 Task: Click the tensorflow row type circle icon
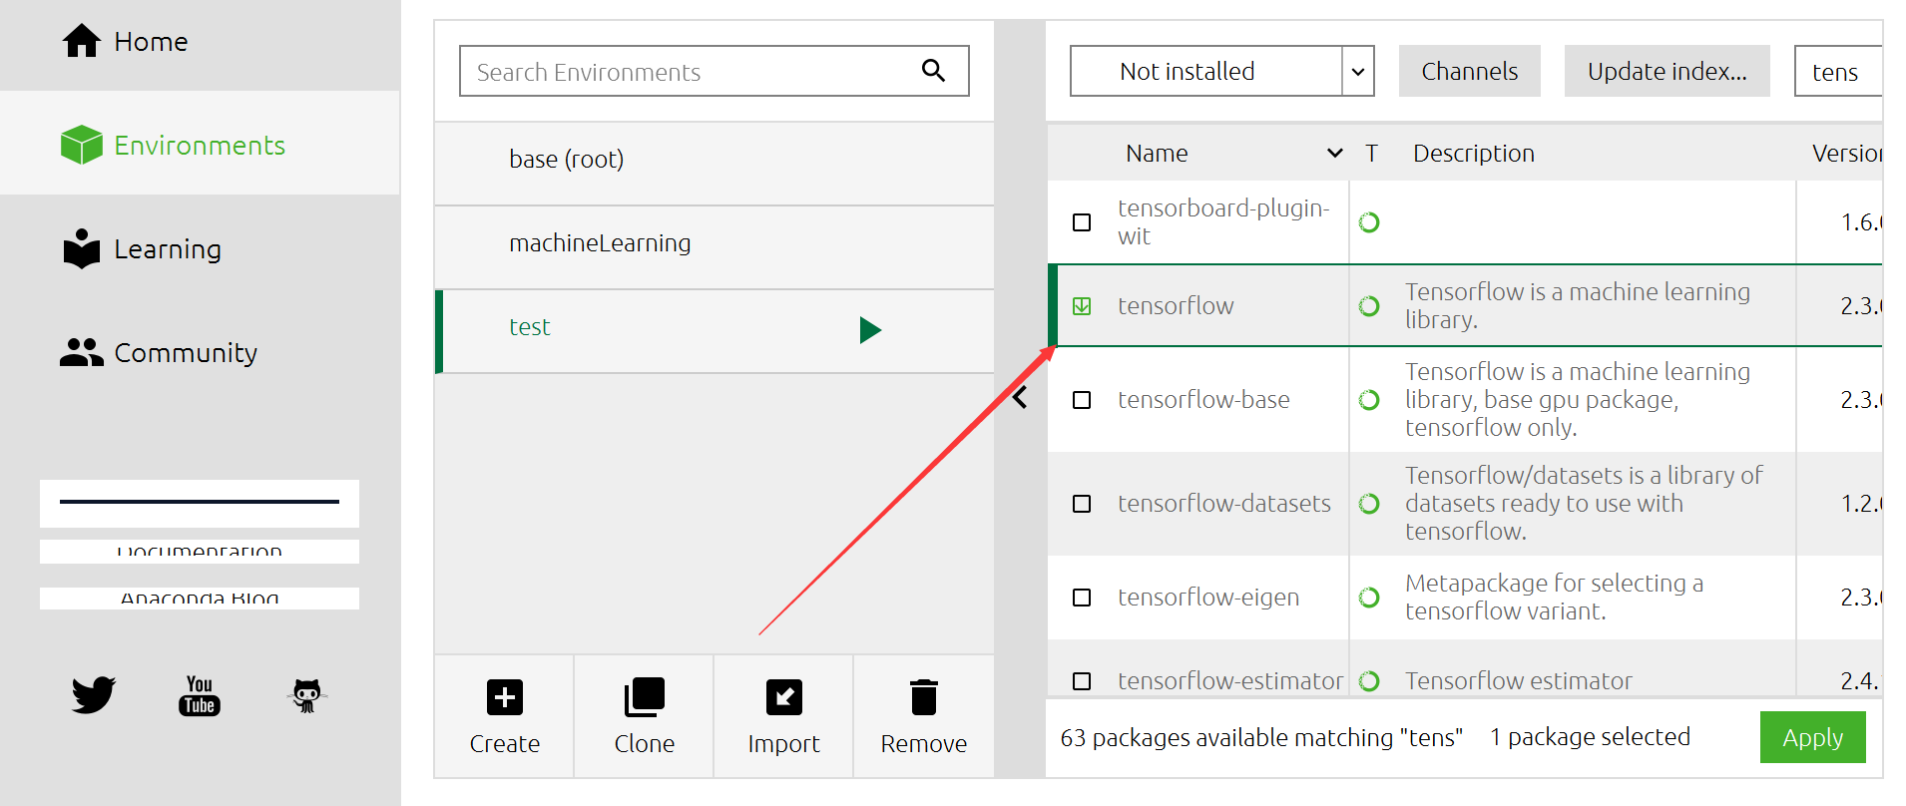pos(1369,306)
